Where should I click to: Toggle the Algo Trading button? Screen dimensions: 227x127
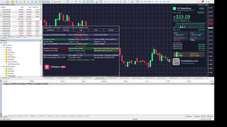coord(45,2)
